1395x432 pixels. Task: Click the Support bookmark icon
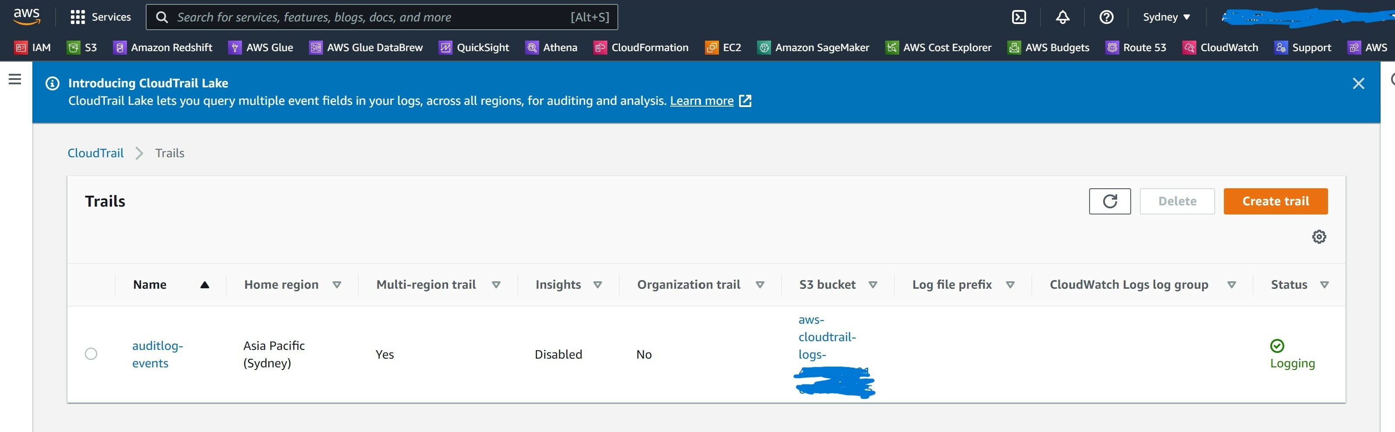(x=1281, y=48)
